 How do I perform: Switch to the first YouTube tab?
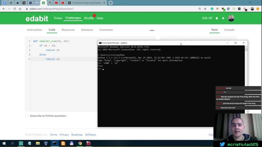coord(56,3)
